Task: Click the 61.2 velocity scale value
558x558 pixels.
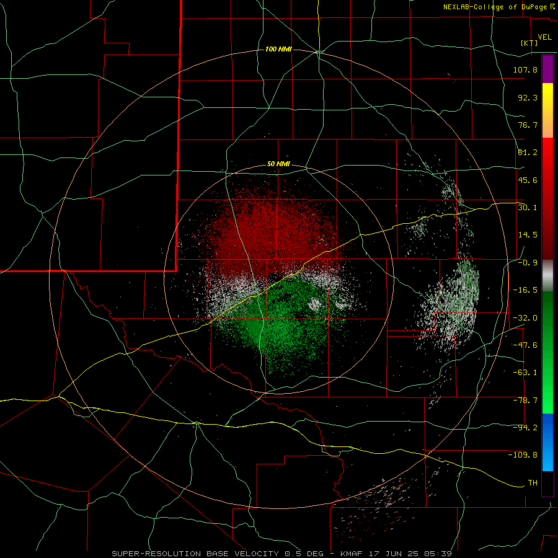Action: click(x=528, y=153)
